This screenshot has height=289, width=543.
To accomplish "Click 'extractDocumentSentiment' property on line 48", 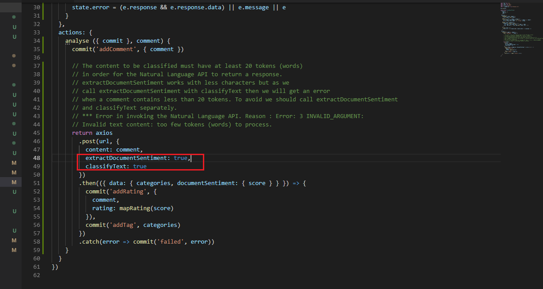I will coord(126,158).
